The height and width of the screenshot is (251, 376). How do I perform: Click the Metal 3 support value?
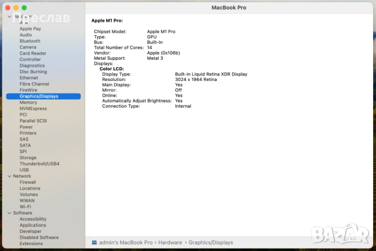point(155,58)
